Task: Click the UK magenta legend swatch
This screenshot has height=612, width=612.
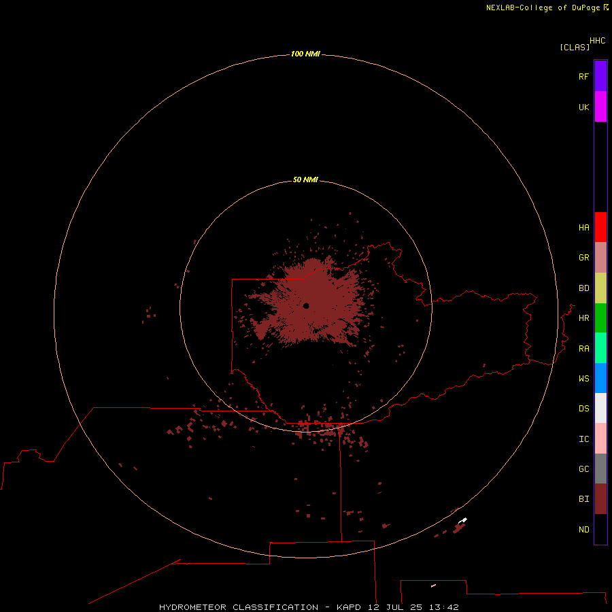Action: pyautogui.click(x=600, y=107)
